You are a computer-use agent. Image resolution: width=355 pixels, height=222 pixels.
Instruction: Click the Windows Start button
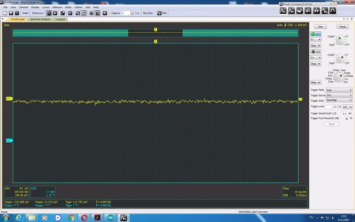pyautogui.click(x=5, y=218)
